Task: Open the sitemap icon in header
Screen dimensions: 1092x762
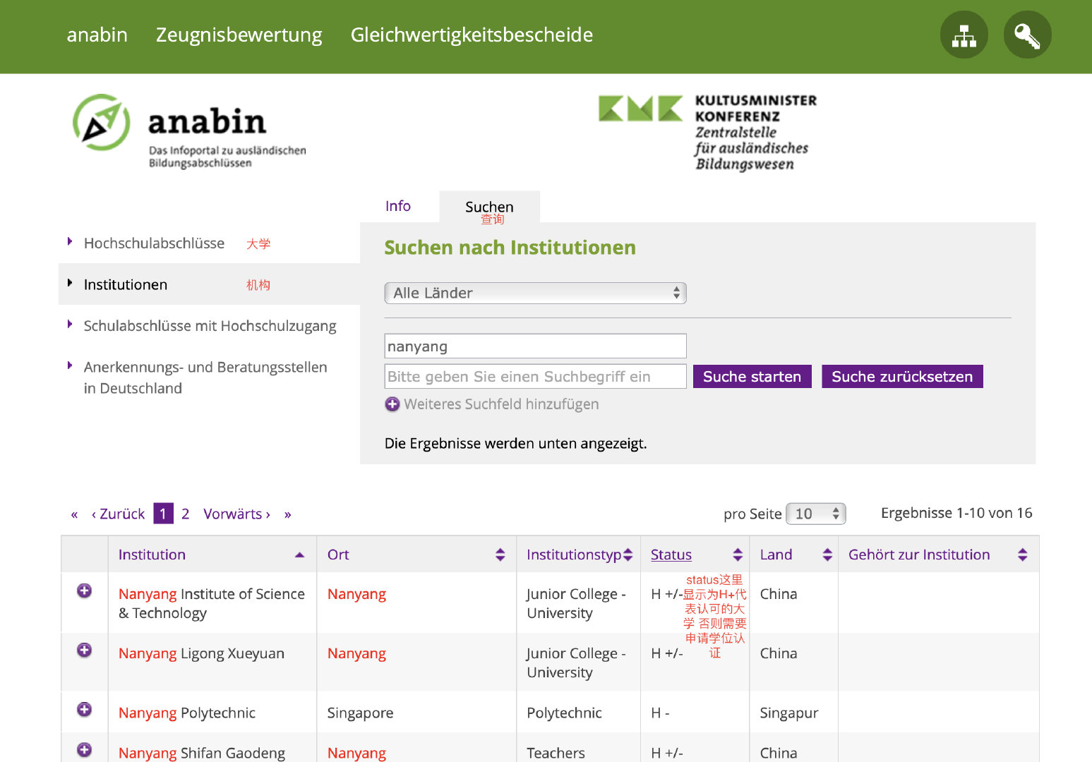Action: [964, 35]
